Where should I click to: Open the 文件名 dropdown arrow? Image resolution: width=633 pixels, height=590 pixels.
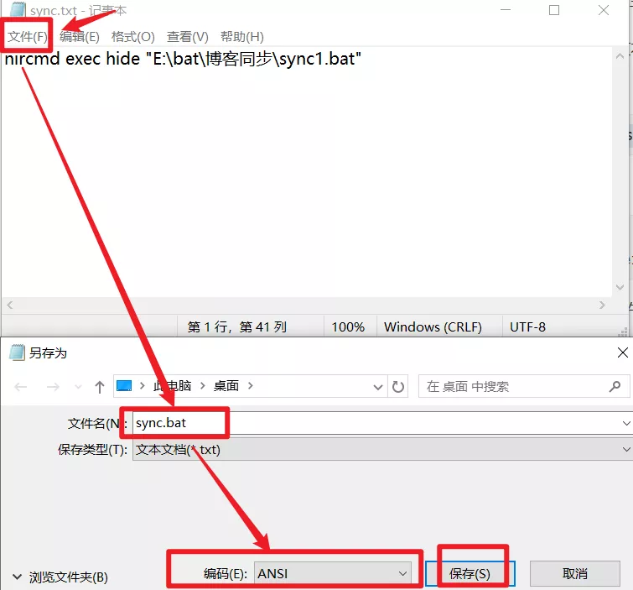626,423
